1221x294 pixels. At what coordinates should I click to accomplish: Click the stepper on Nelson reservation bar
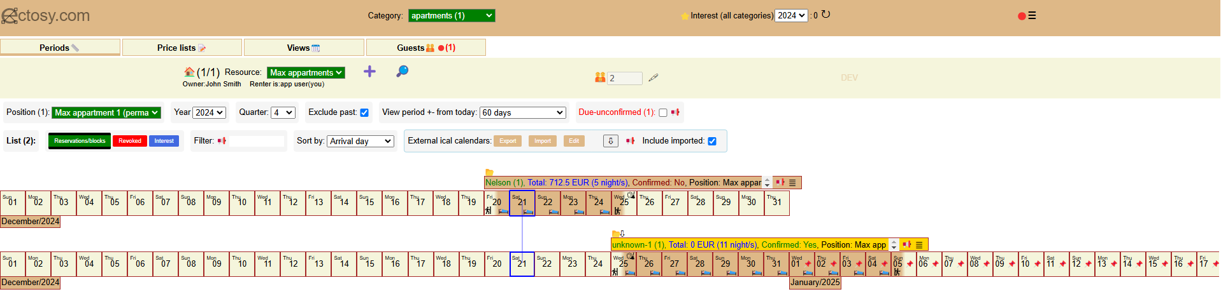[767, 183]
